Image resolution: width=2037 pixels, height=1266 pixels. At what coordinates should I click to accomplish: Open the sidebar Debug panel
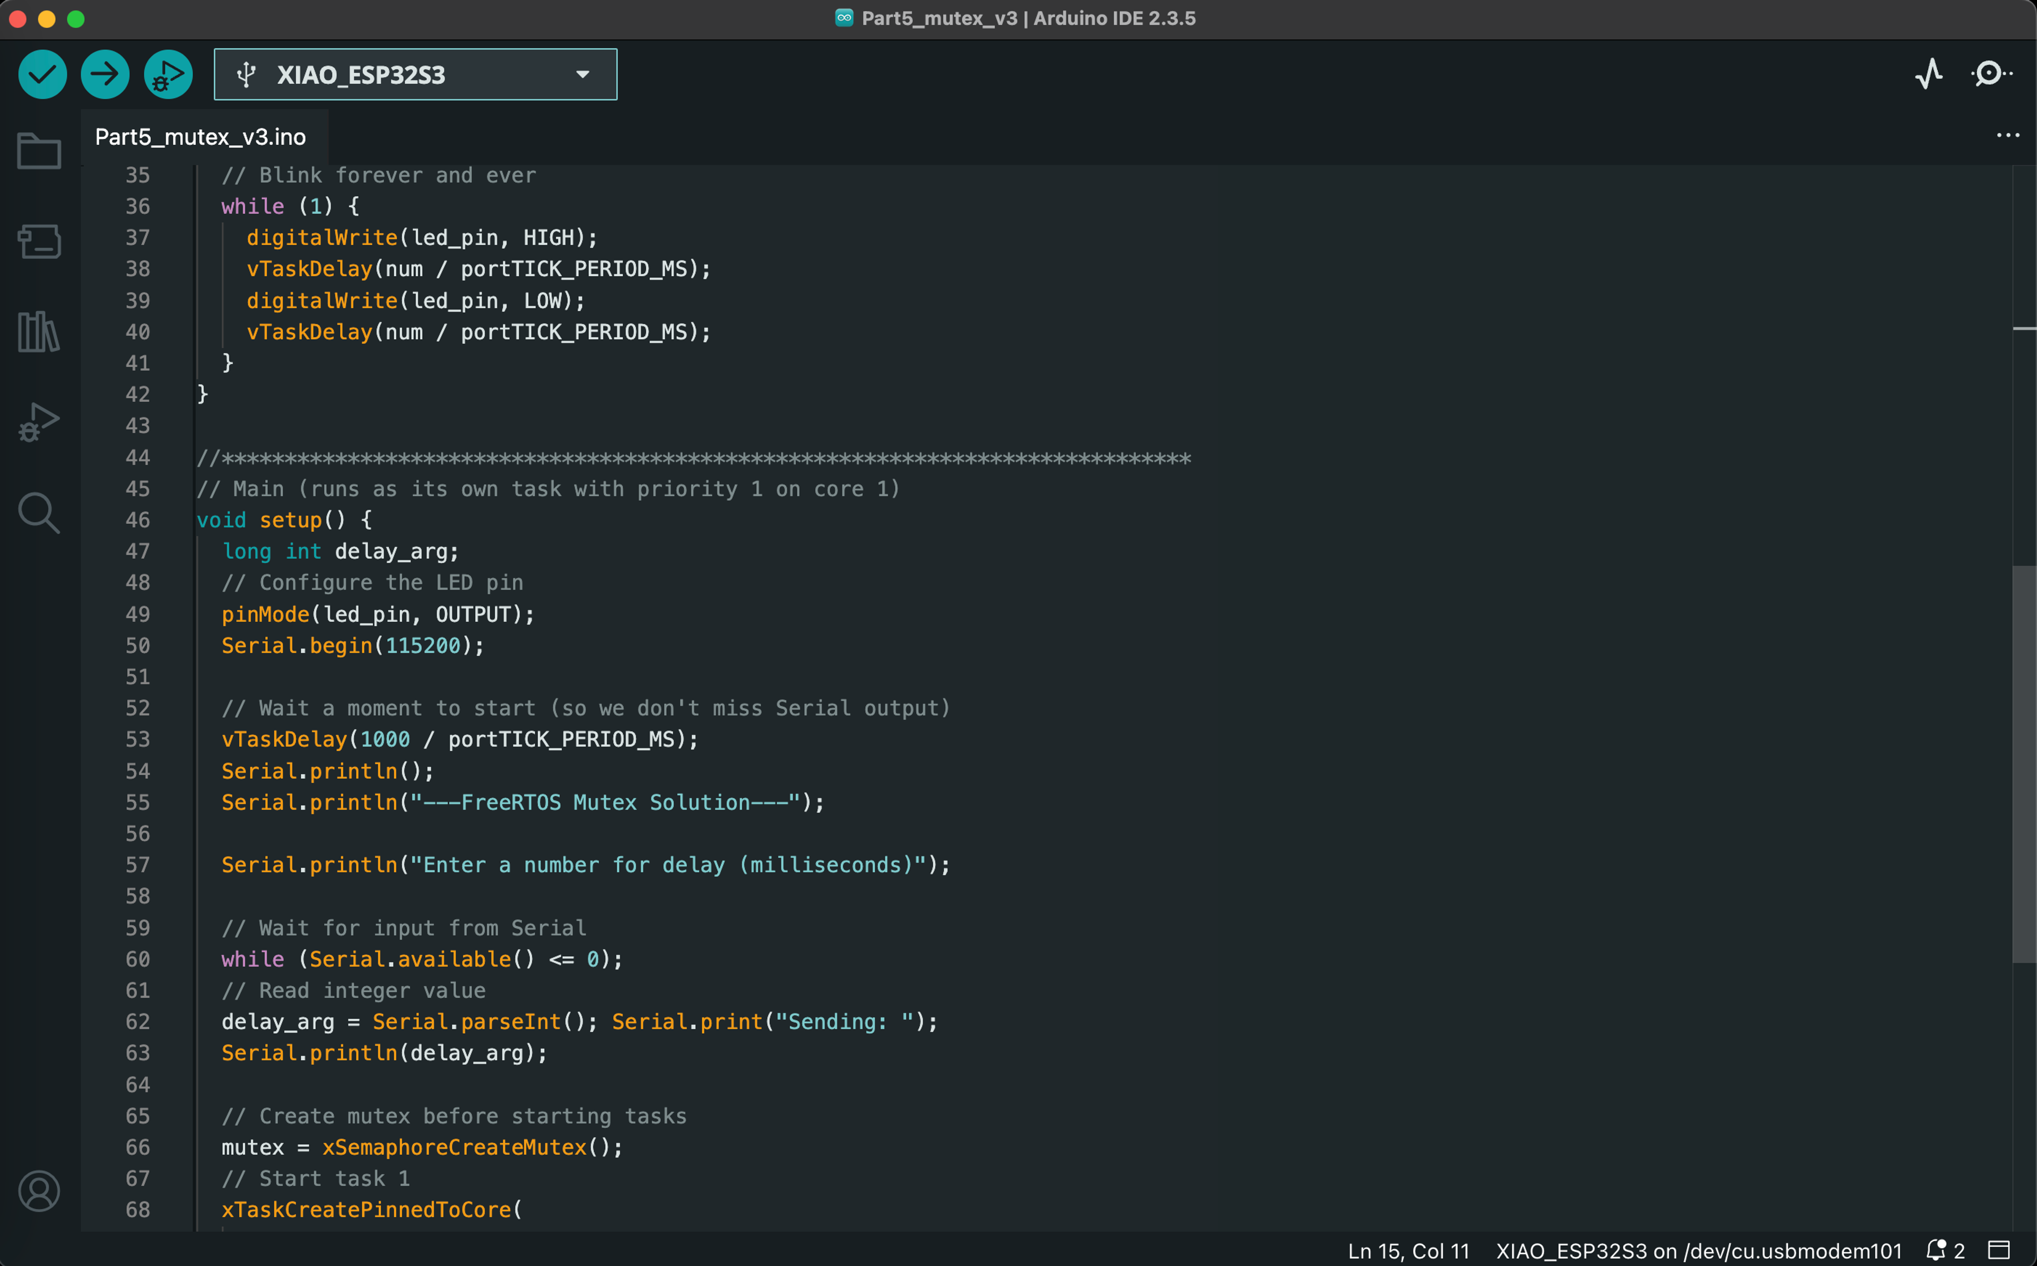[x=39, y=422]
